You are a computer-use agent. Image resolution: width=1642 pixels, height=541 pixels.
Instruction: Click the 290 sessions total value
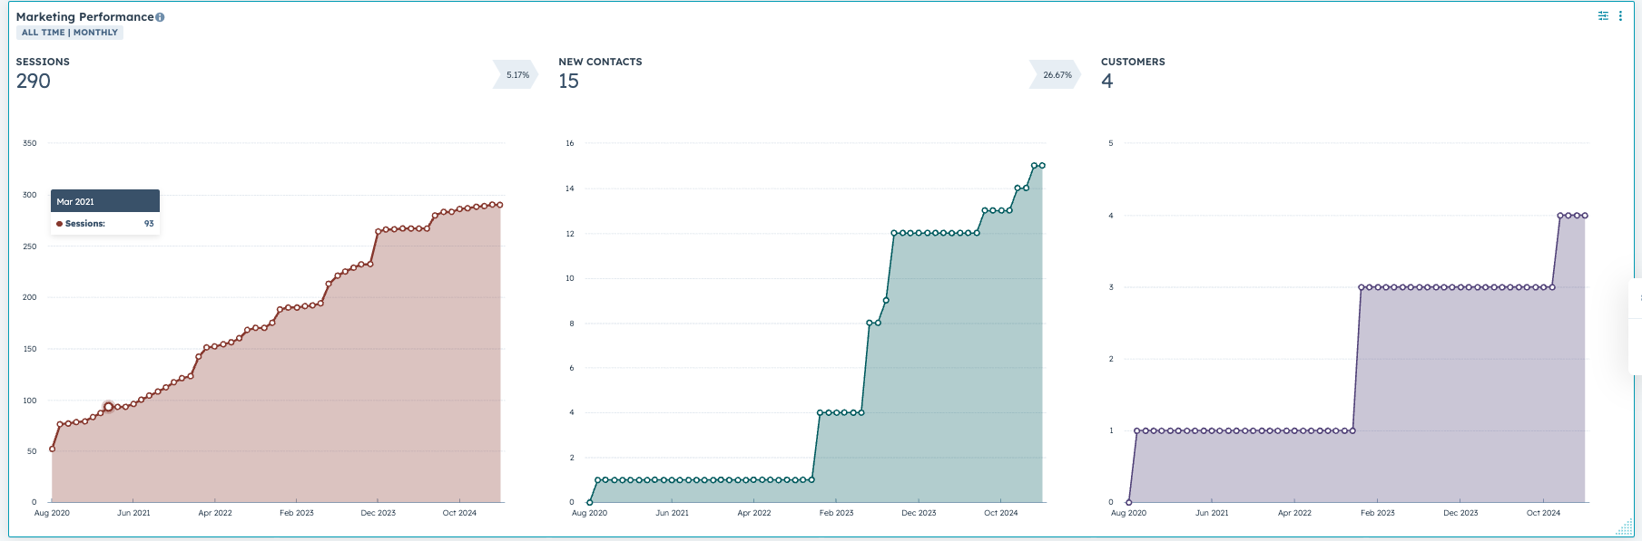[x=34, y=81]
